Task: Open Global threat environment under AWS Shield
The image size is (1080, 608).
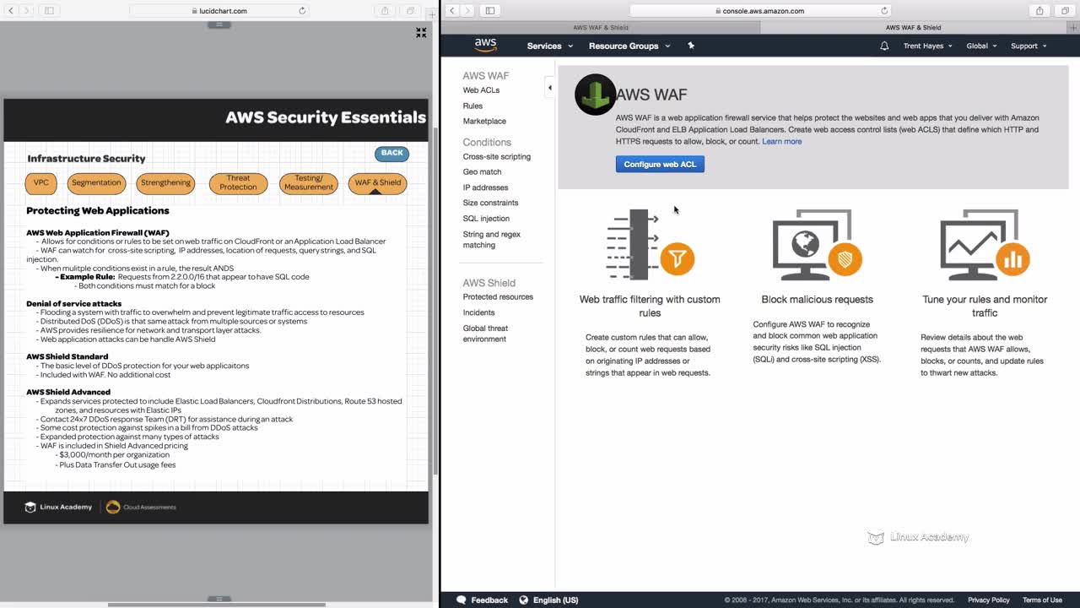Action: pyautogui.click(x=485, y=334)
